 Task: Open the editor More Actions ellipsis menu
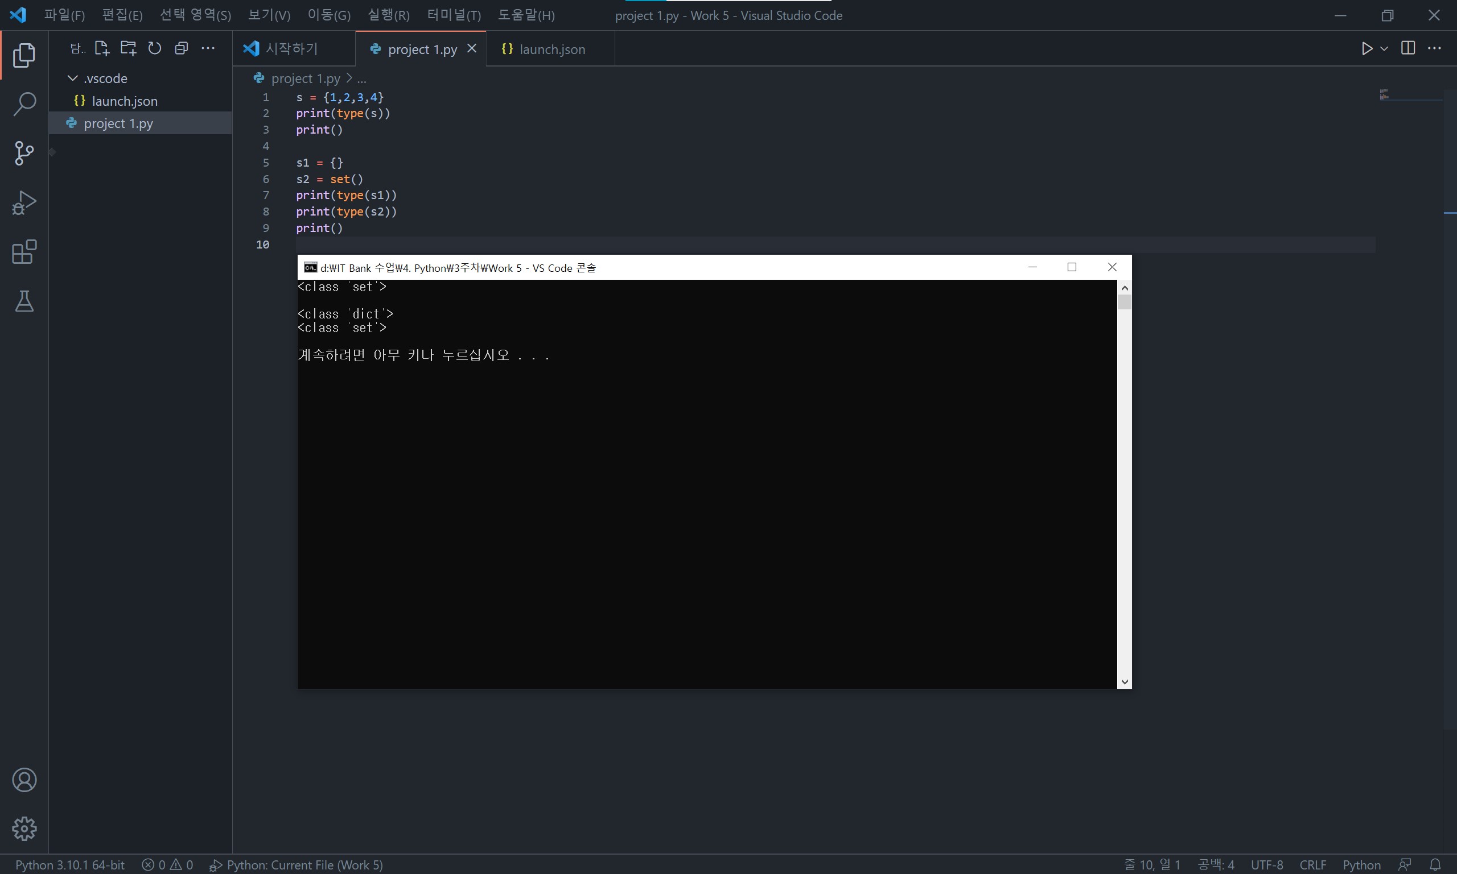(1435, 48)
